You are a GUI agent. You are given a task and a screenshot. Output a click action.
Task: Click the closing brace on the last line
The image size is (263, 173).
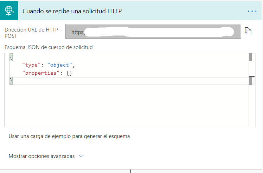11,81
